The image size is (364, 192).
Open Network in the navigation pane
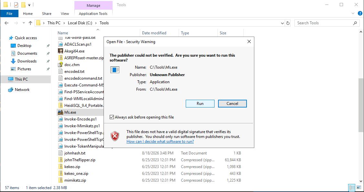click(22, 90)
